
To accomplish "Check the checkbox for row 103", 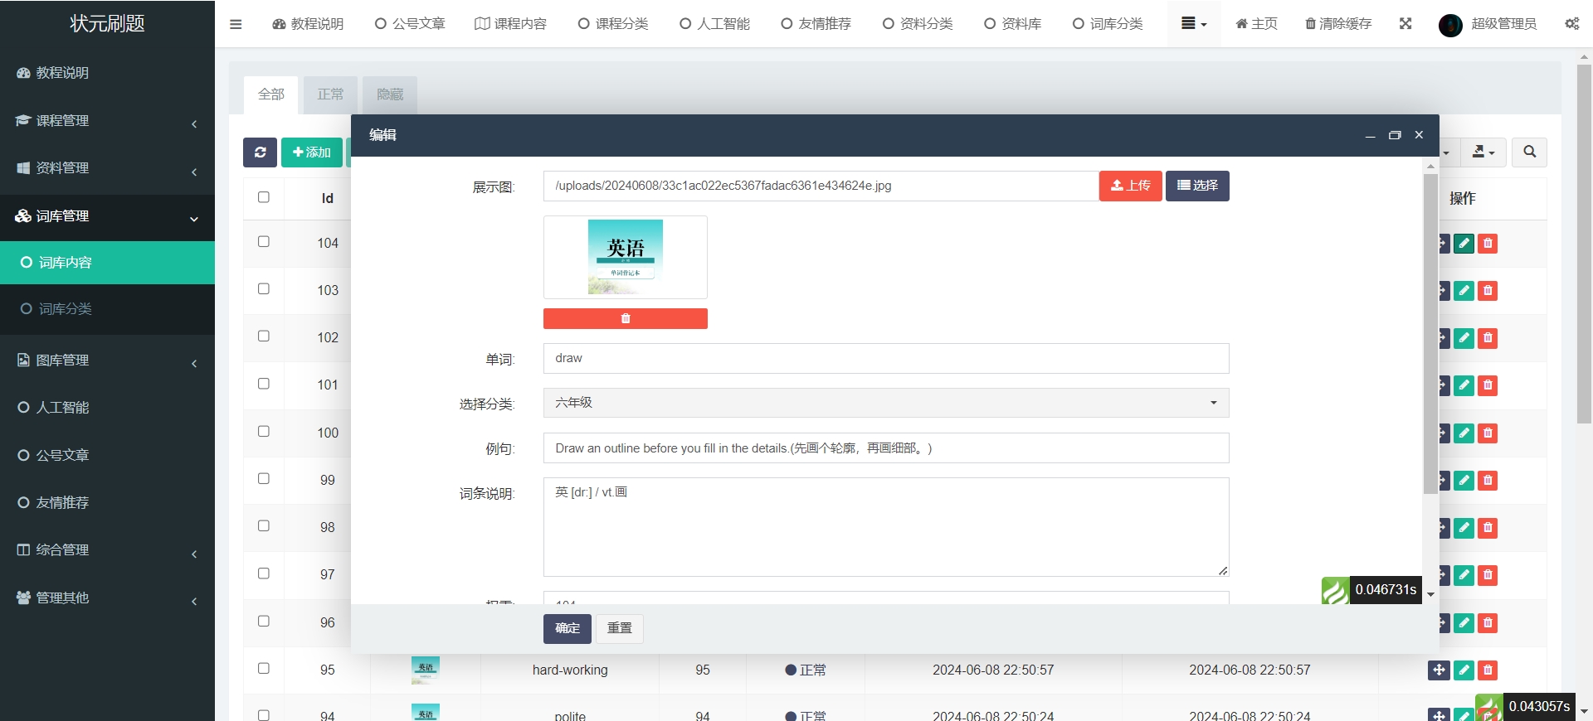I will (264, 289).
